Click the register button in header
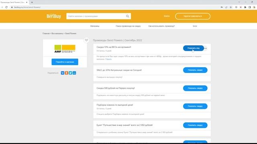 [x=193, y=16]
